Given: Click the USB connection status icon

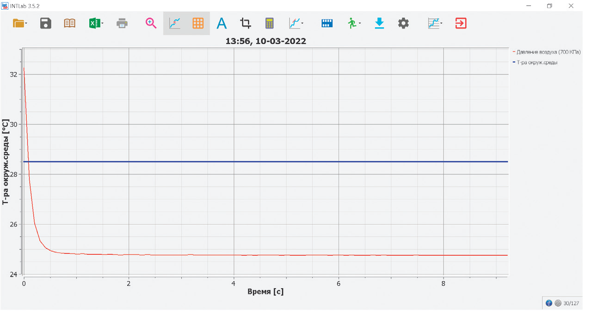Looking at the screenshot, I should tap(549, 303).
